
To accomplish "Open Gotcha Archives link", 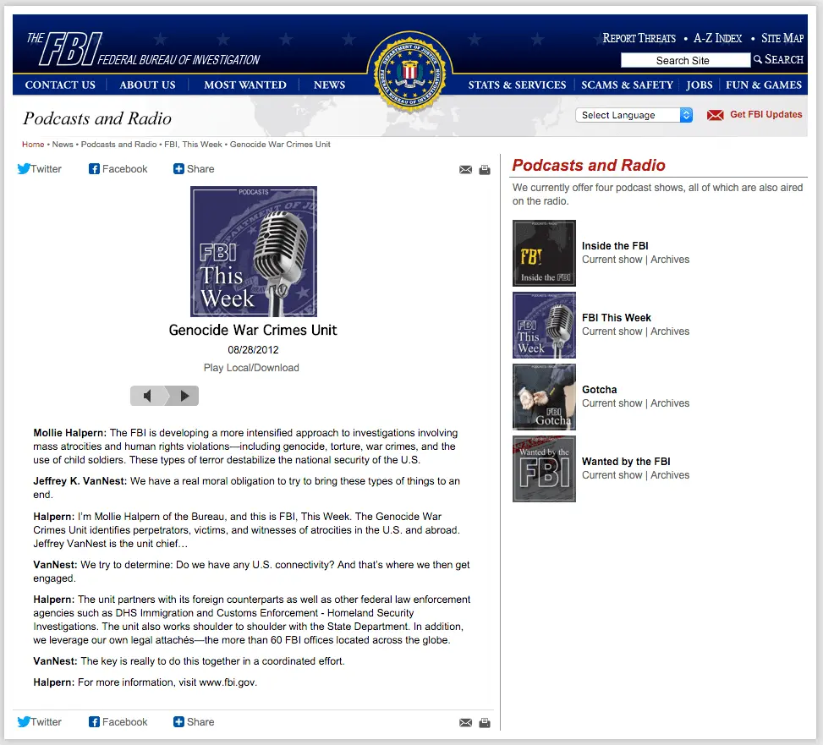I will coord(670,403).
